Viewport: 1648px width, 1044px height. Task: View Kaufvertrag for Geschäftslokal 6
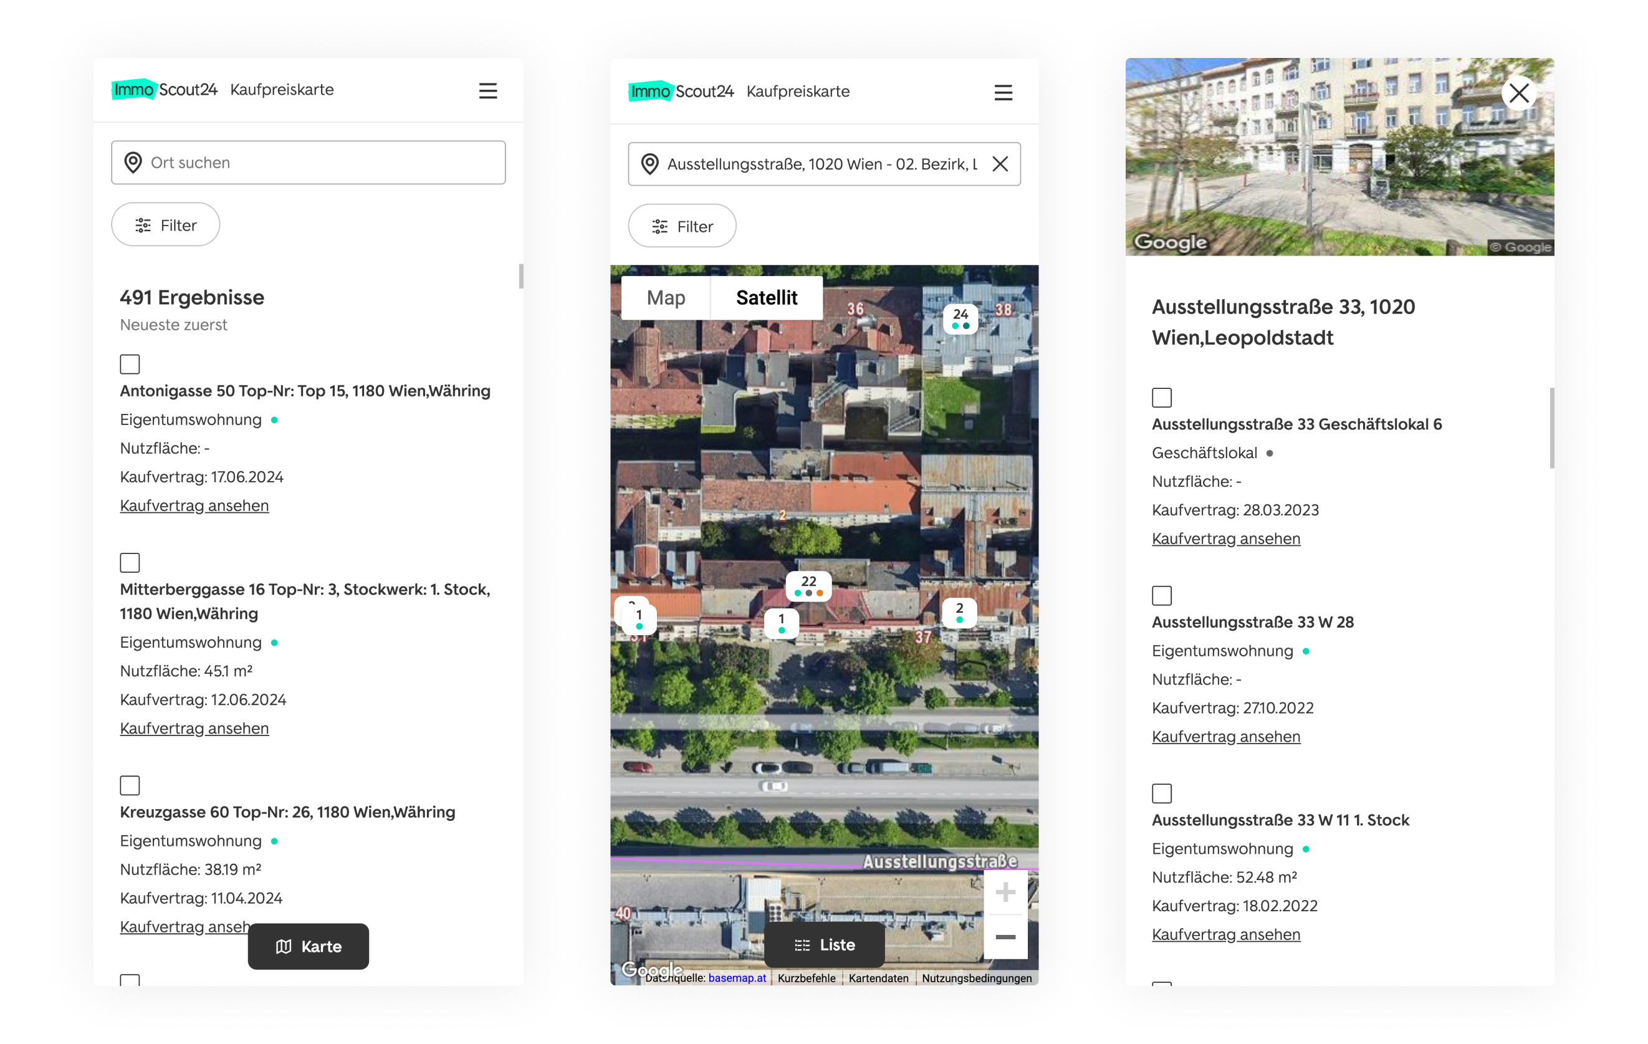click(x=1227, y=539)
